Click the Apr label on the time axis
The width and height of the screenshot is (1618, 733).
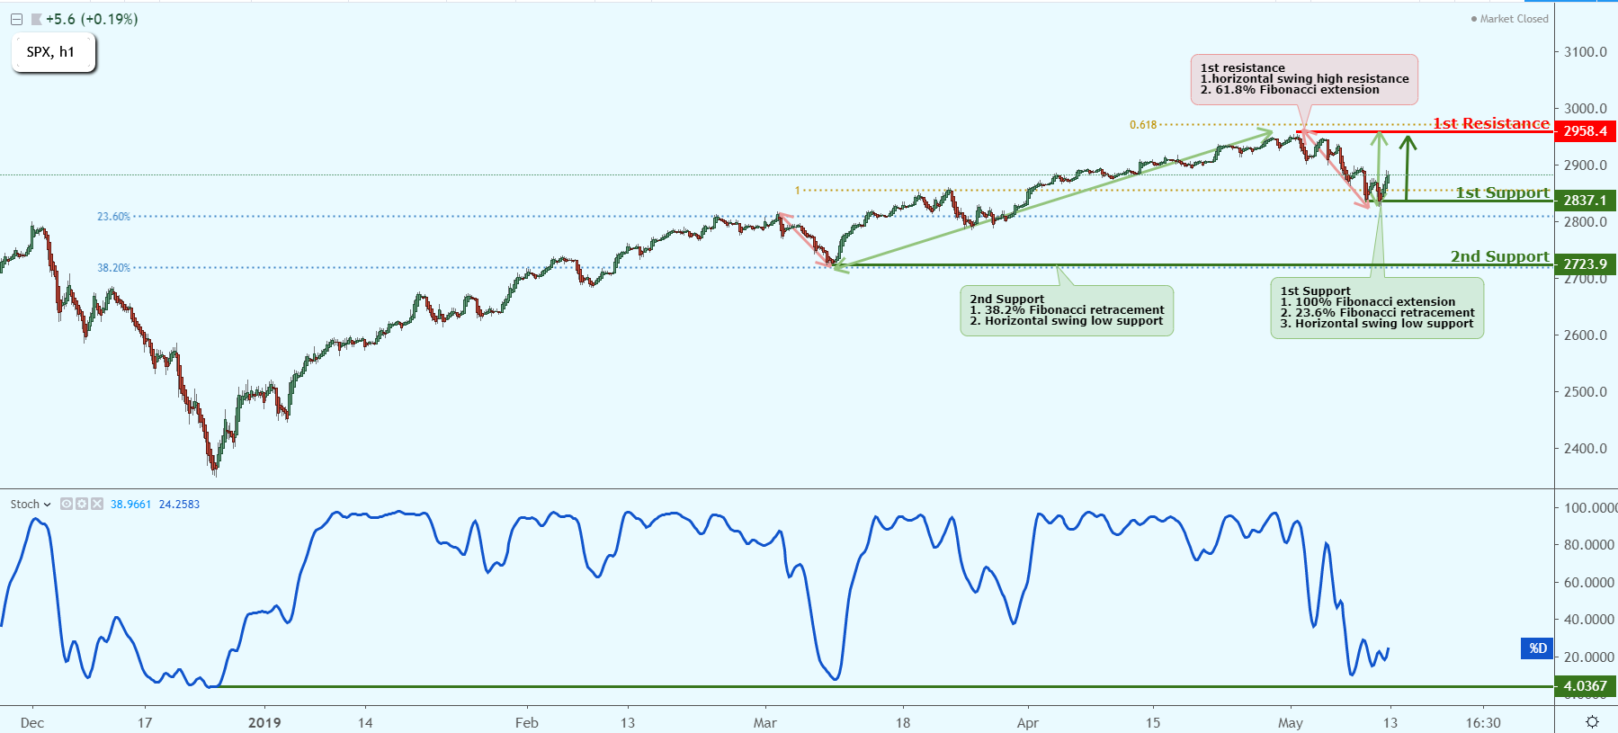(x=1028, y=723)
